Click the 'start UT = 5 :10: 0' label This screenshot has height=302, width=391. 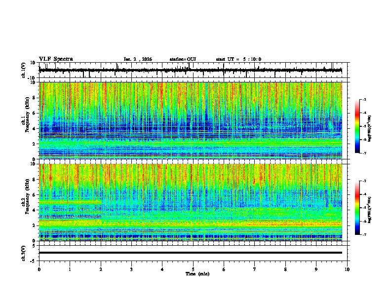pos(238,59)
